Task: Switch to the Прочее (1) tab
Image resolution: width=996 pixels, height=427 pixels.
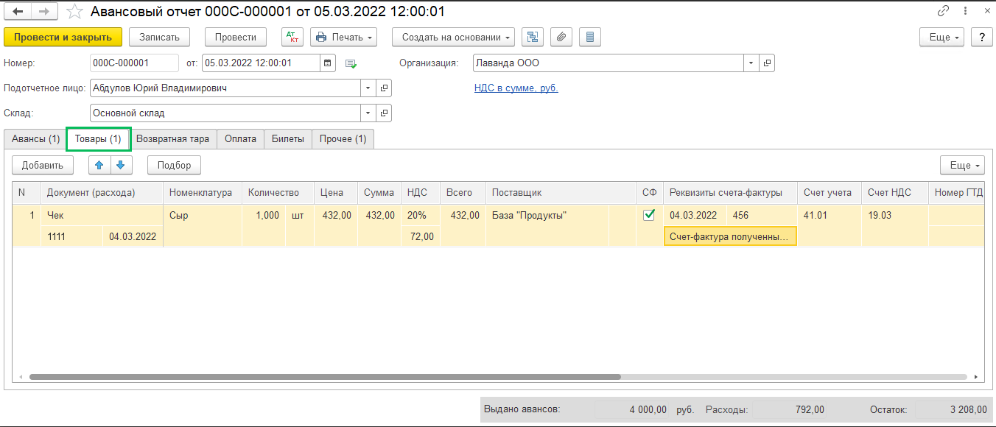Action: pos(343,138)
